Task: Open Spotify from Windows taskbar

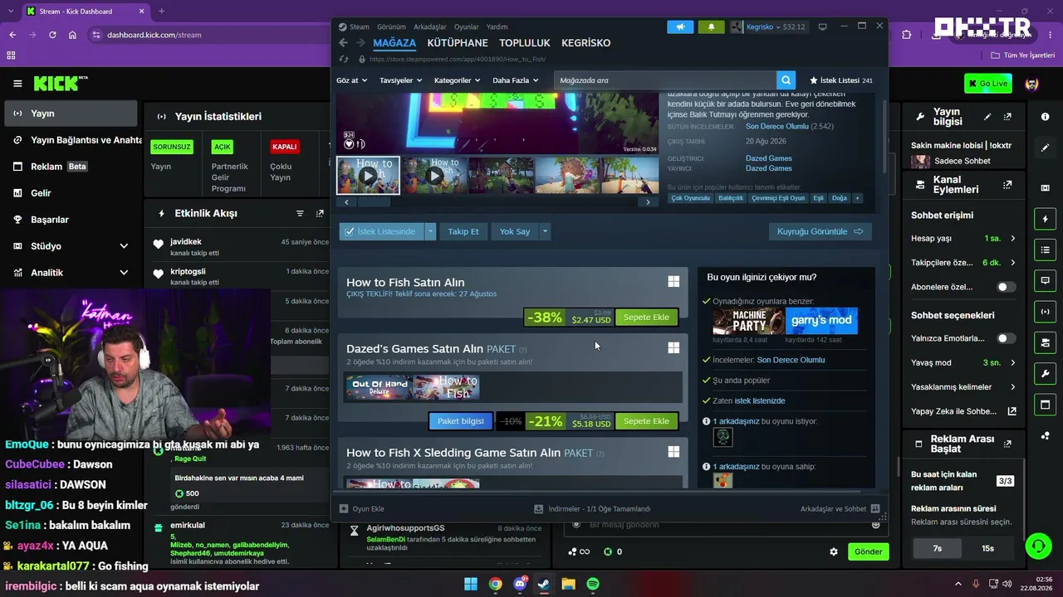Action: (593, 584)
